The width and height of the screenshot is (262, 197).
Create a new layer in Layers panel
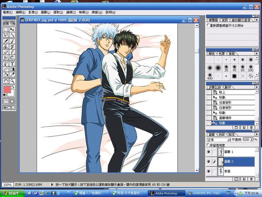244,179
